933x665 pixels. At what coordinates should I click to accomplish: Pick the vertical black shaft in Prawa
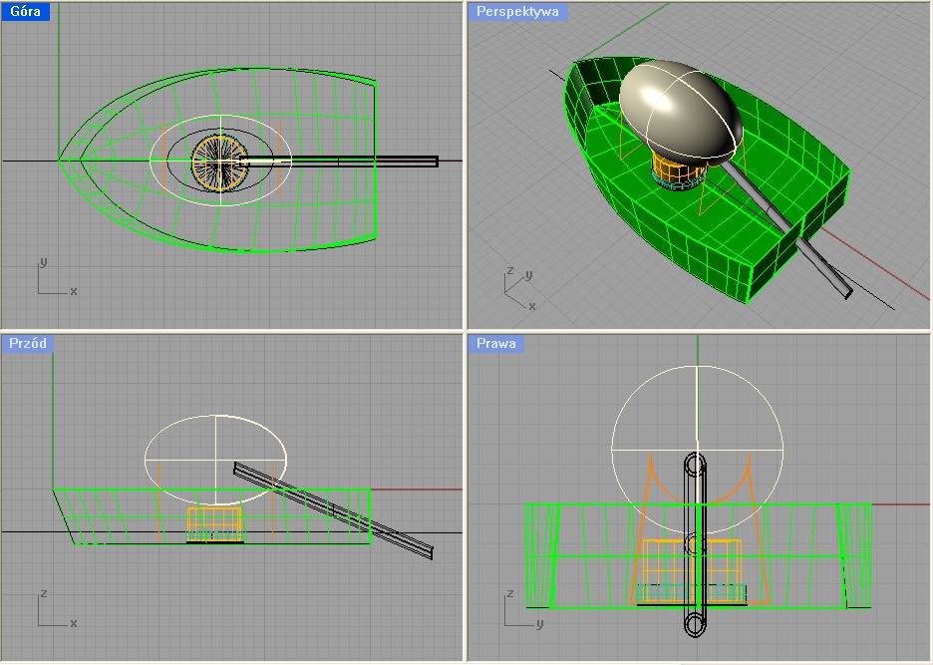[695, 544]
